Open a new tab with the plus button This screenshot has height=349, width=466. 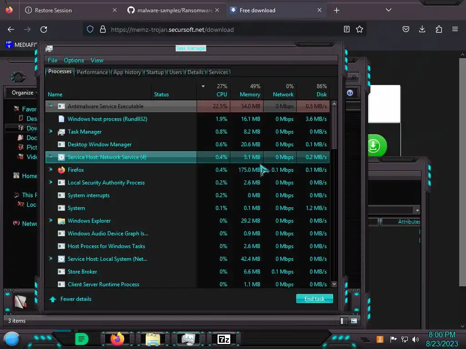coord(336,10)
